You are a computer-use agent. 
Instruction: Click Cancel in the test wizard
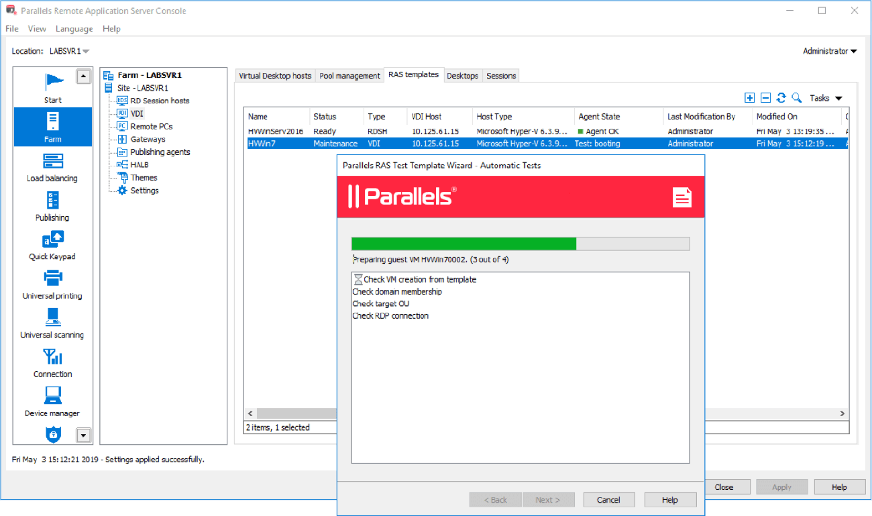pos(609,500)
